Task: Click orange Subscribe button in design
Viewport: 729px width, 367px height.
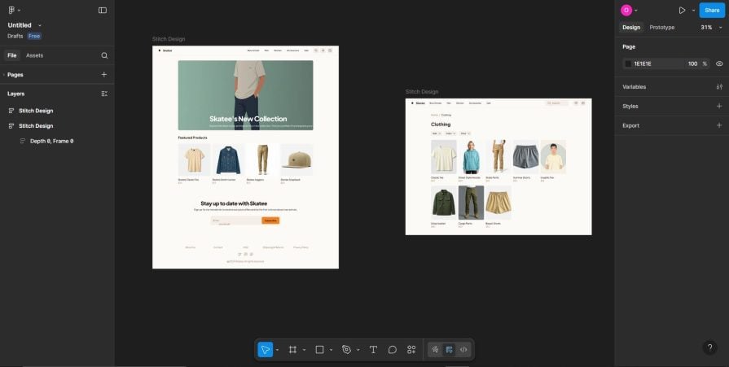Action: point(270,221)
